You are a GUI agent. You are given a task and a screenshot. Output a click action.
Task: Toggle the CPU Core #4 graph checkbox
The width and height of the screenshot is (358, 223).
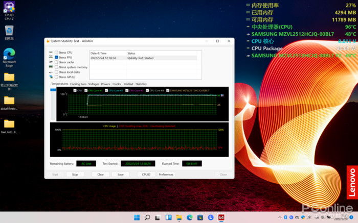[147, 90]
